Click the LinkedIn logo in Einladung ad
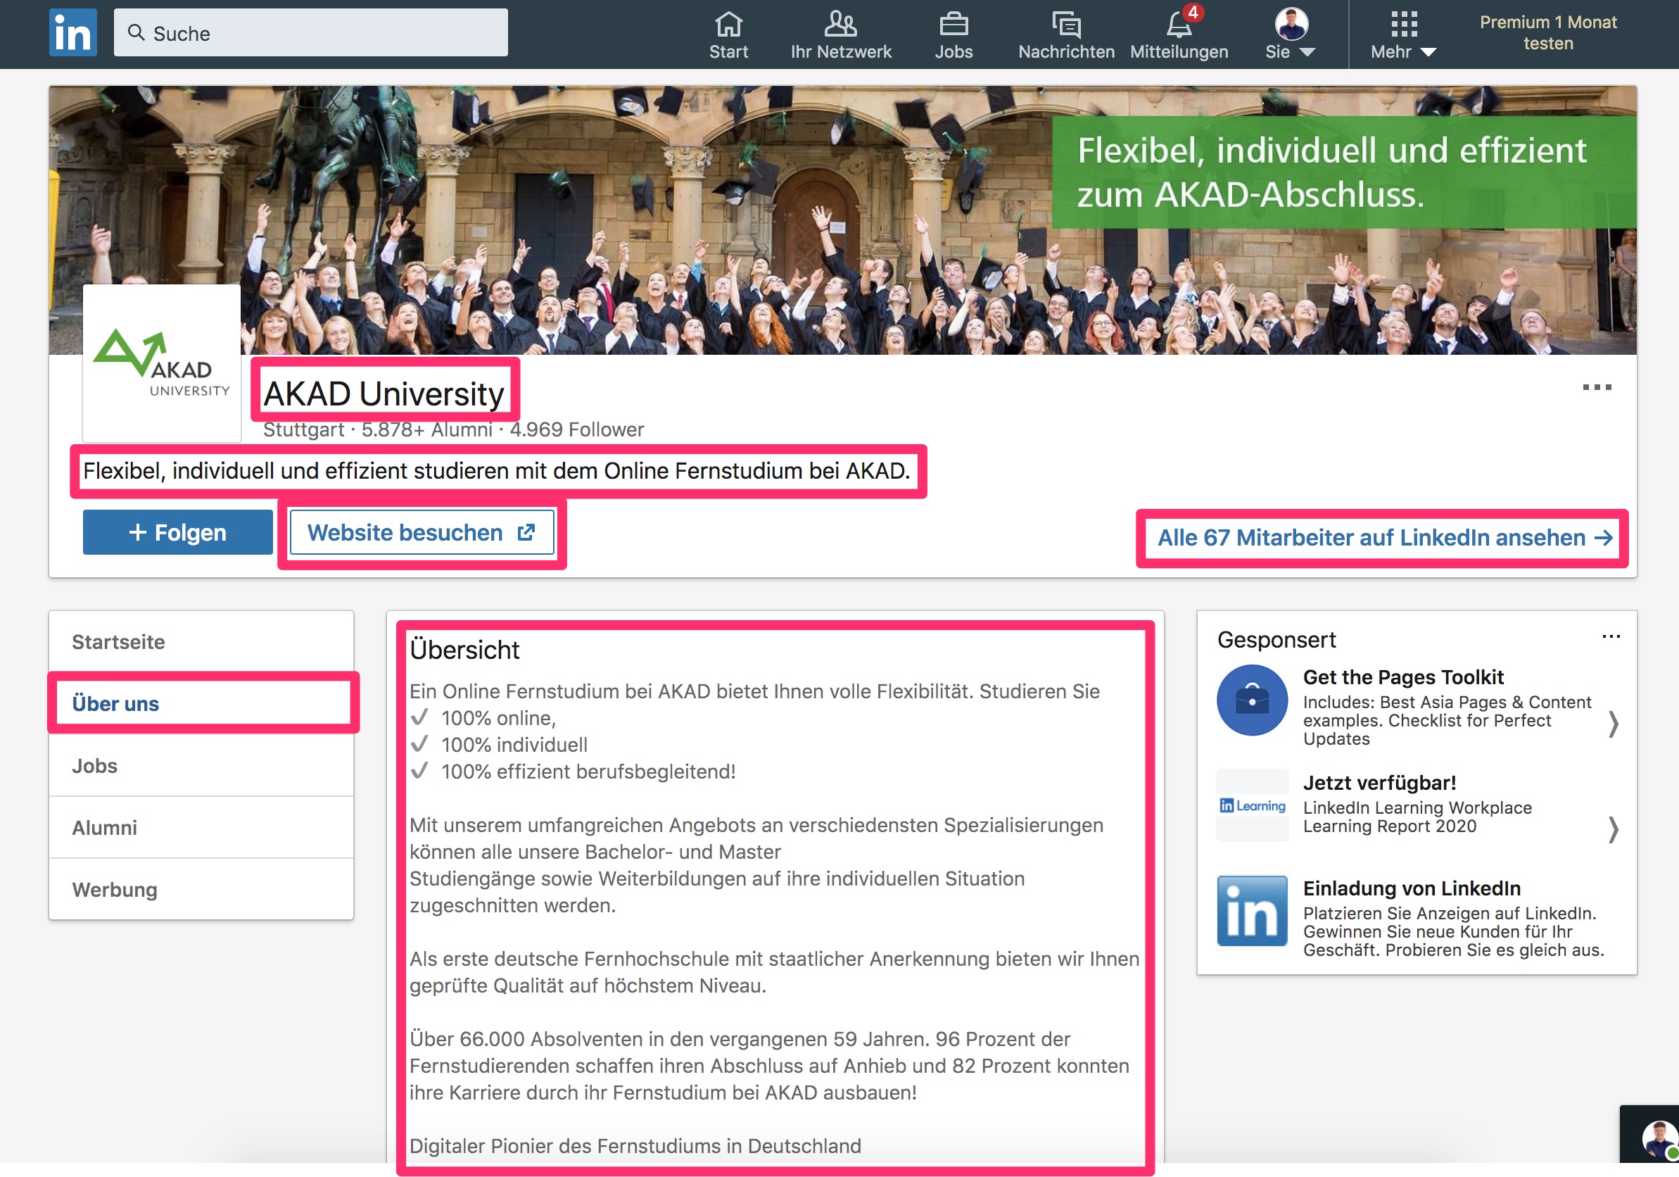The height and width of the screenshot is (1177, 1679). [1252, 911]
